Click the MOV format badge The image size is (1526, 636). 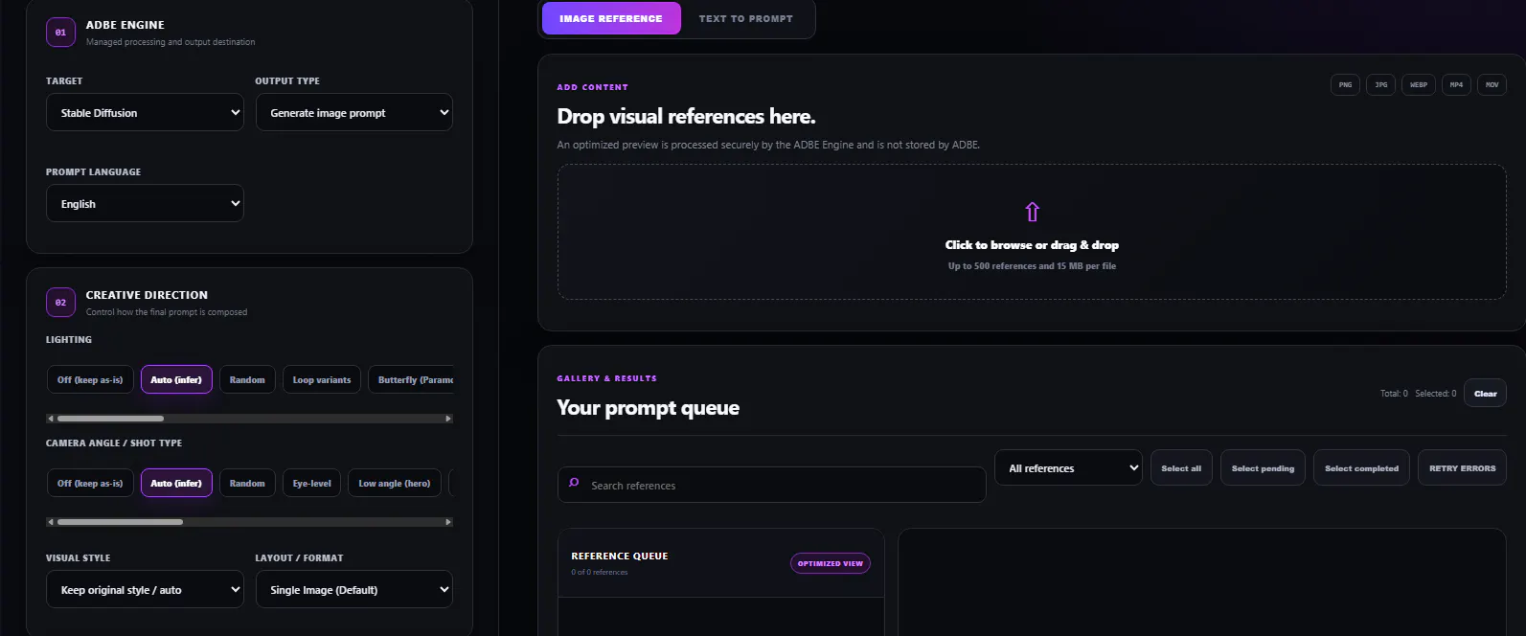[1492, 85]
